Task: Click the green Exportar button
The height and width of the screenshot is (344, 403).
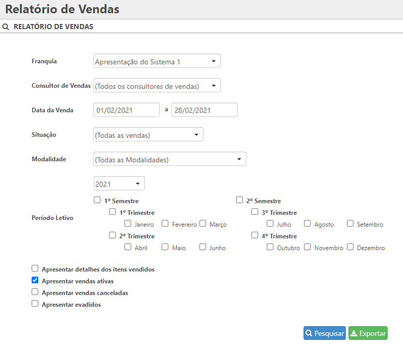Action: [368, 333]
